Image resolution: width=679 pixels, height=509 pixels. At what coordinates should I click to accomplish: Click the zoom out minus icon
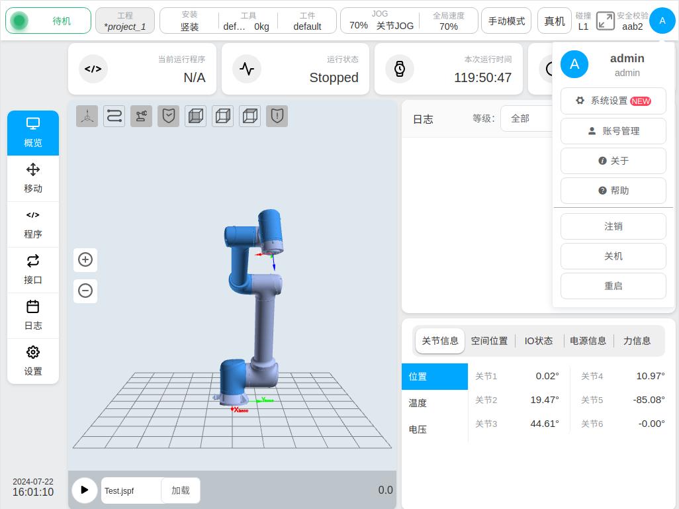85,291
